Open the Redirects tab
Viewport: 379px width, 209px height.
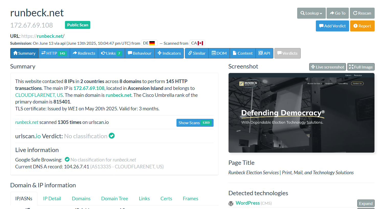[84, 53]
